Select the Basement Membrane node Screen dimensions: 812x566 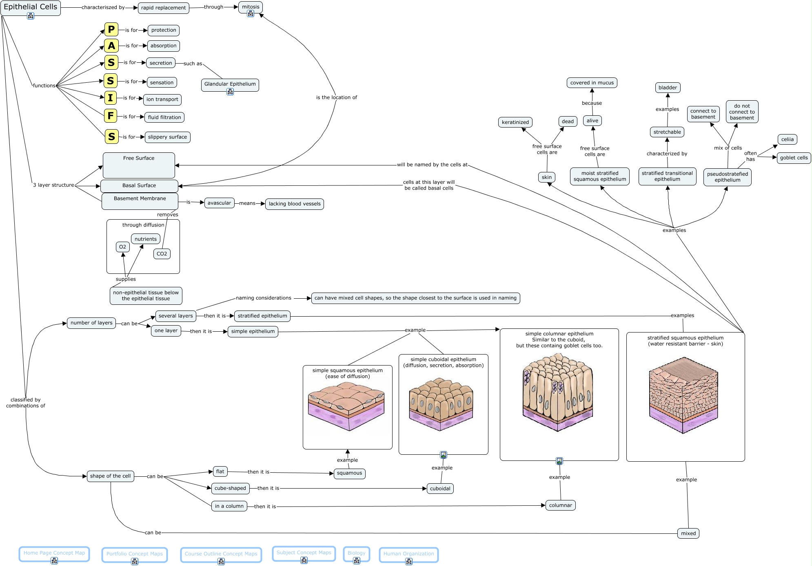[140, 201]
